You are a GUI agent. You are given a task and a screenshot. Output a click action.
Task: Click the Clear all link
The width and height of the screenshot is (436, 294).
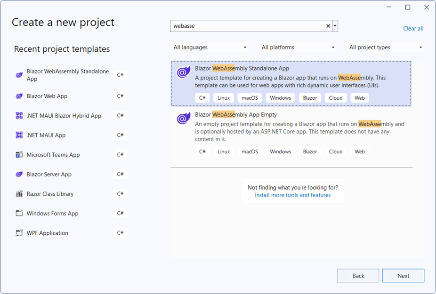[x=413, y=28]
